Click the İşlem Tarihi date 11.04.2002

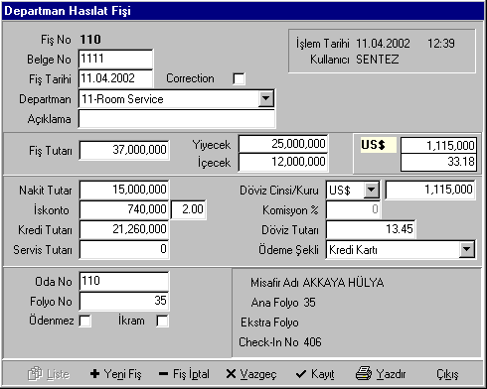tap(383, 44)
